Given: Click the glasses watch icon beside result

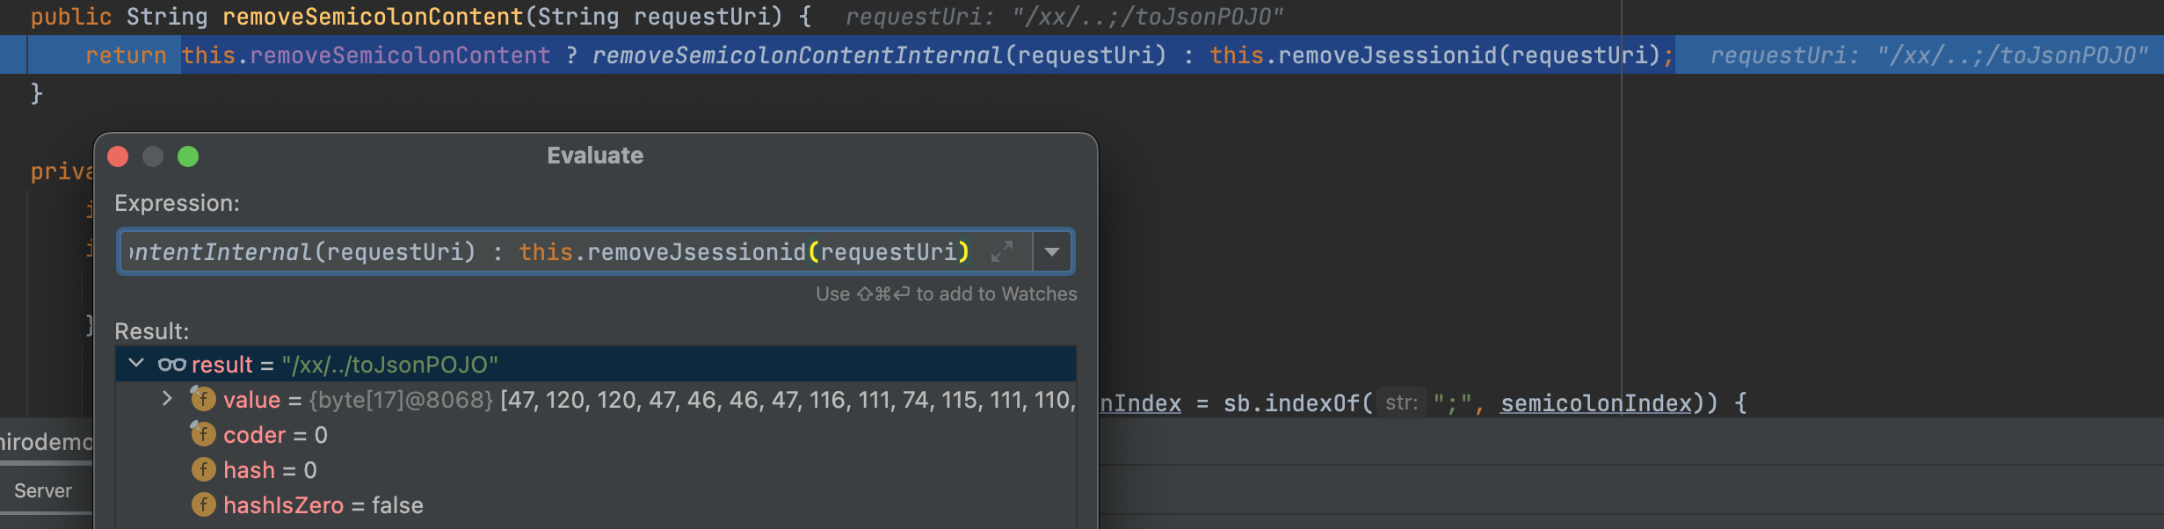Looking at the screenshot, I should 171,365.
